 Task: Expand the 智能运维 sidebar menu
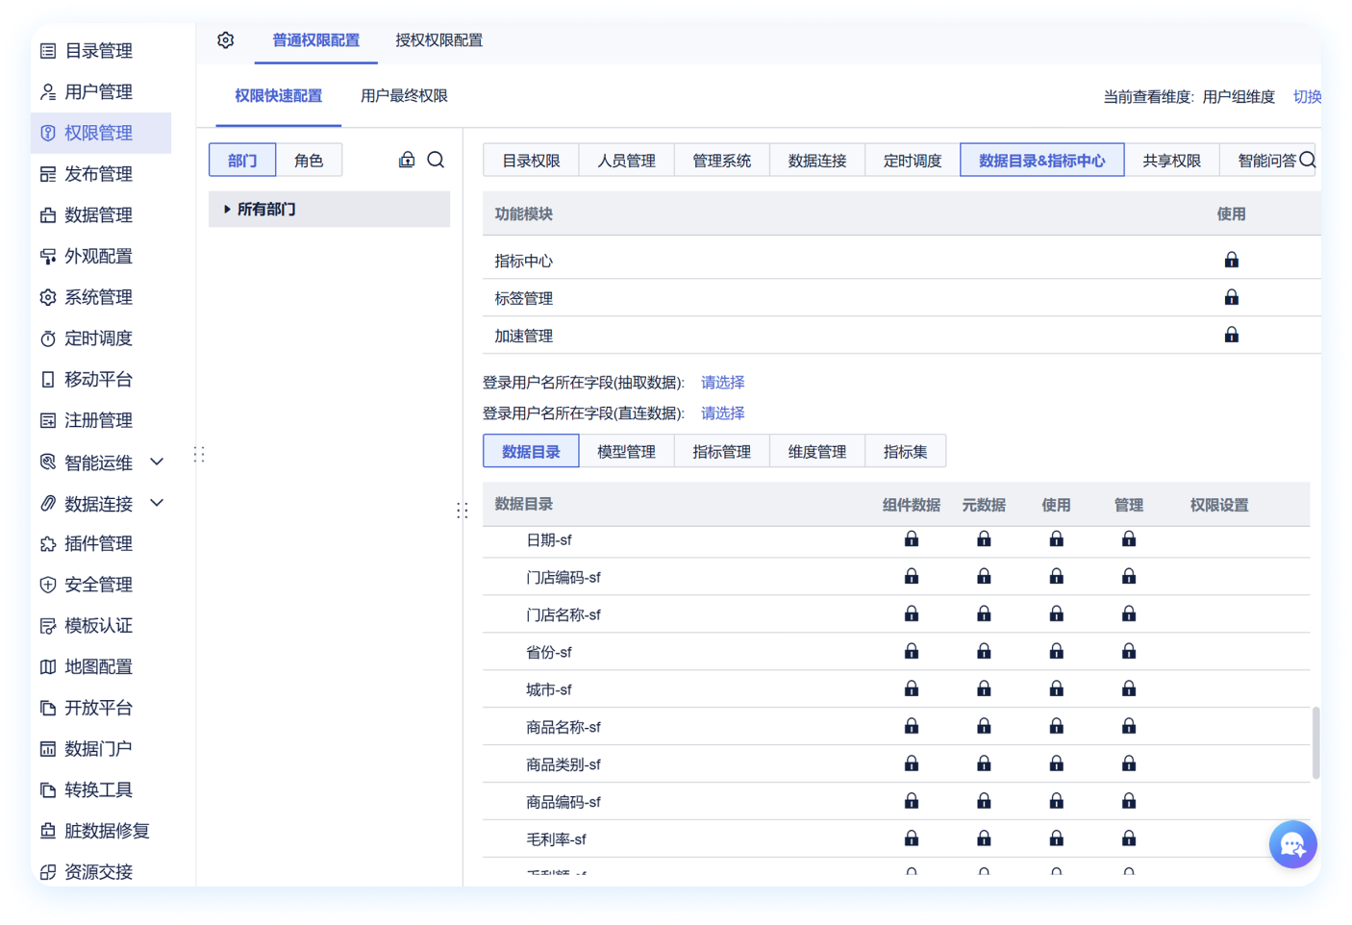point(157,462)
